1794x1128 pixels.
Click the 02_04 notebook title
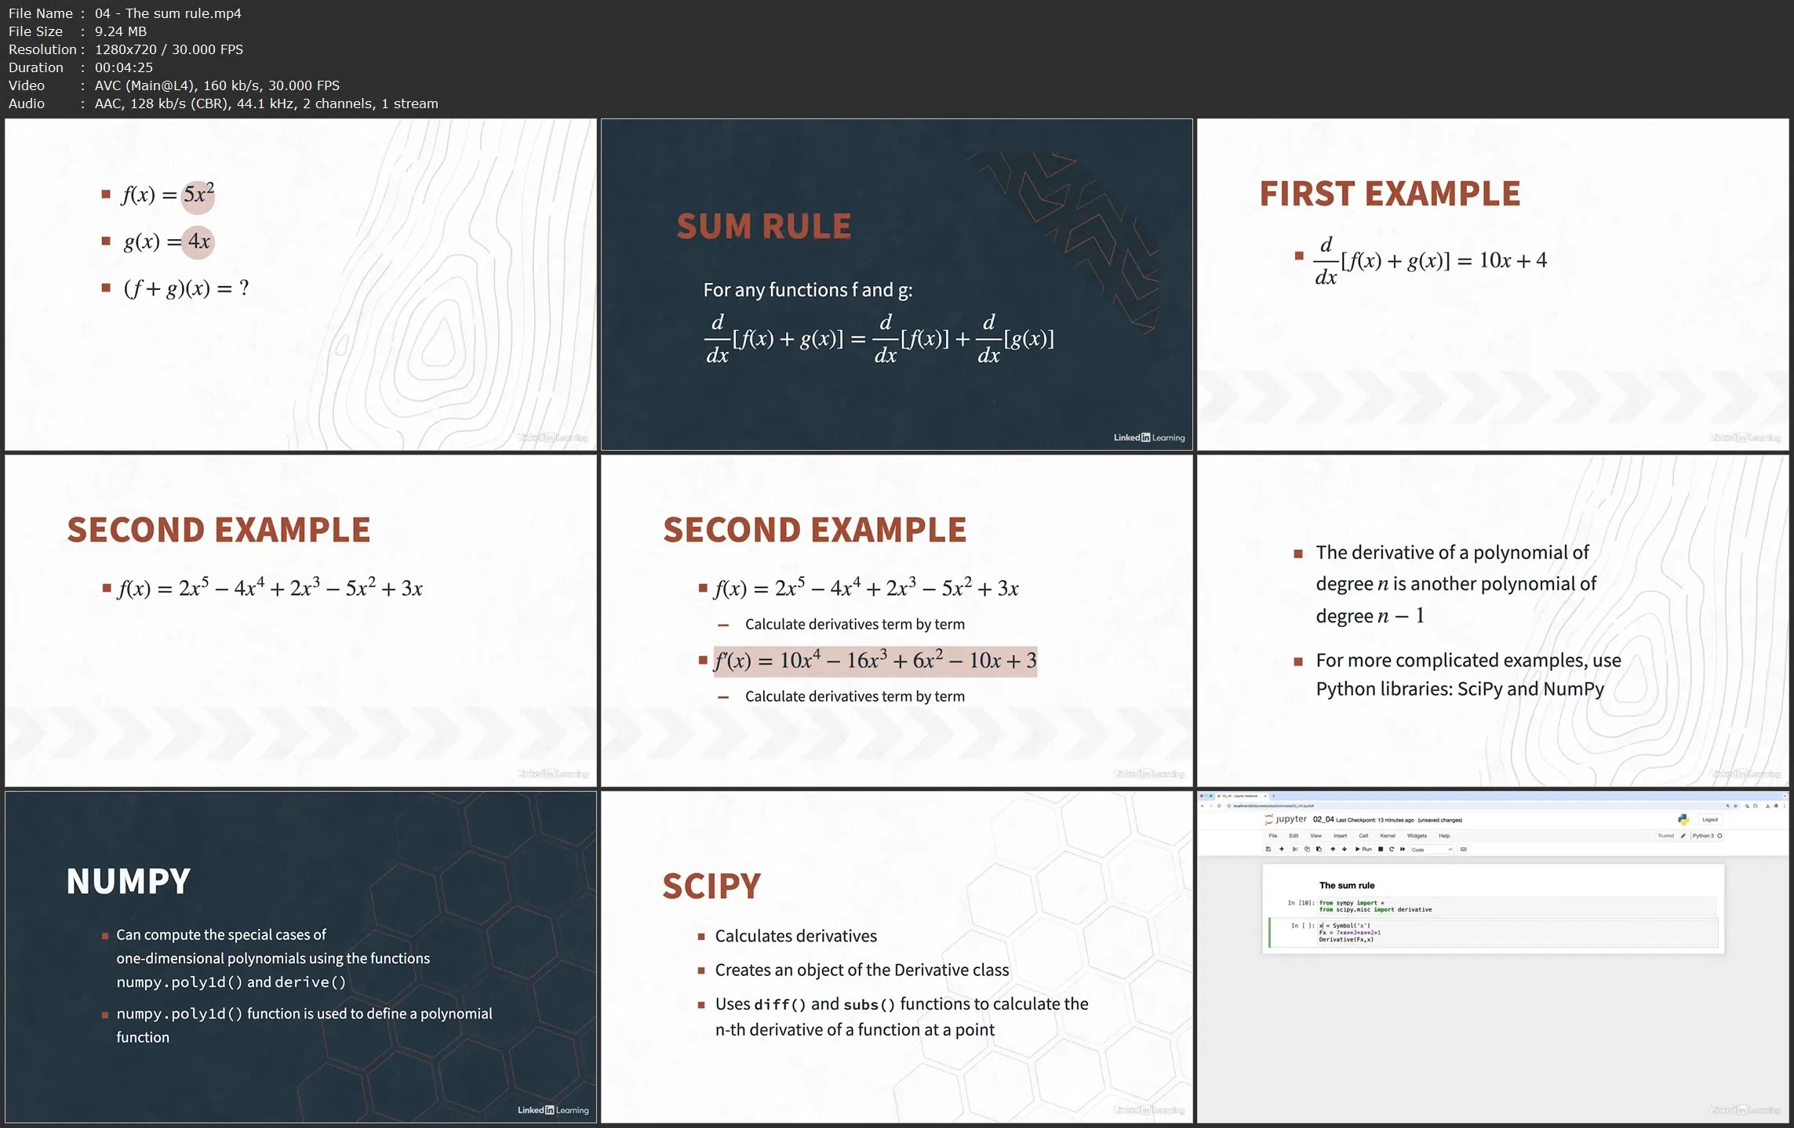tap(1323, 819)
